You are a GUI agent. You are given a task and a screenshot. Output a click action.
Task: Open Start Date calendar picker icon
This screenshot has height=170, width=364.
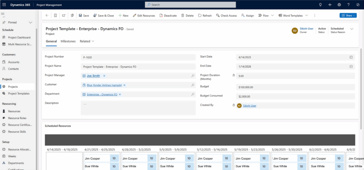point(351,57)
